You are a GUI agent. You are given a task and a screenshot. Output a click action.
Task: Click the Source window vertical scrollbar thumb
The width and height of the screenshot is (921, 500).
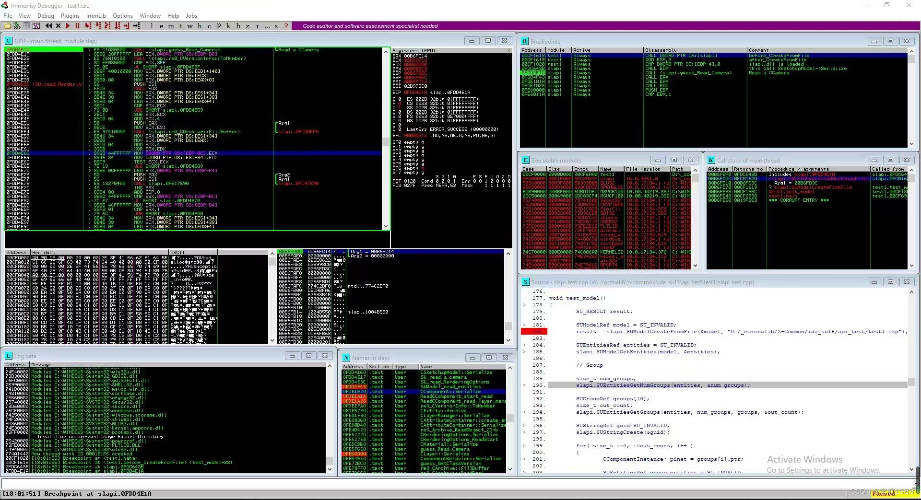911,383
